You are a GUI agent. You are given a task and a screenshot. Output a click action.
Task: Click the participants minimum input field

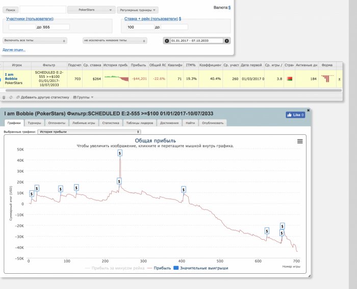(22, 27)
